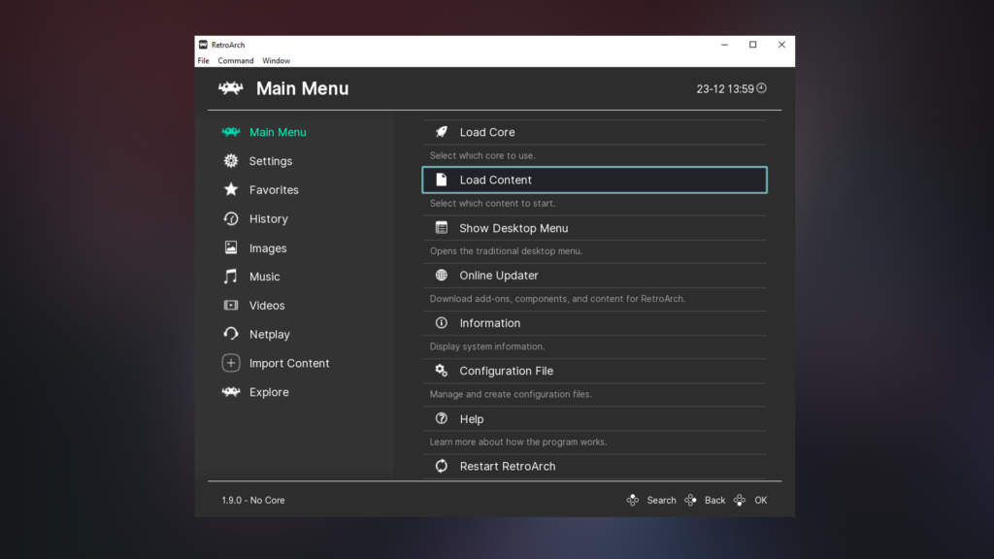The width and height of the screenshot is (994, 559).
Task: Select Restart RetroArch
Action: 595,467
